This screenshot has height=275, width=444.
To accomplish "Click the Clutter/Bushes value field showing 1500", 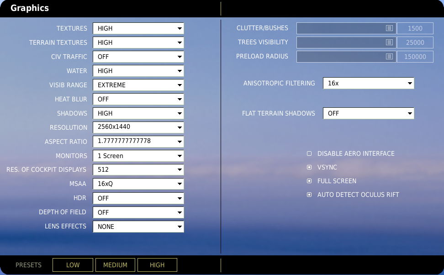I will pos(415,28).
